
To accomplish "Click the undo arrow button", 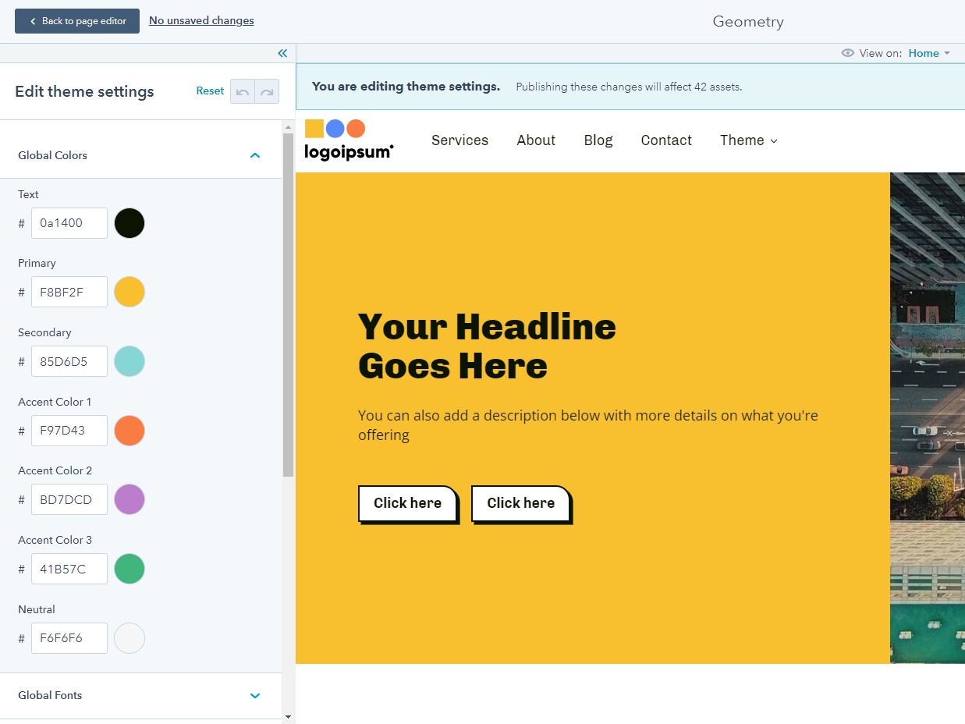I will 243,91.
